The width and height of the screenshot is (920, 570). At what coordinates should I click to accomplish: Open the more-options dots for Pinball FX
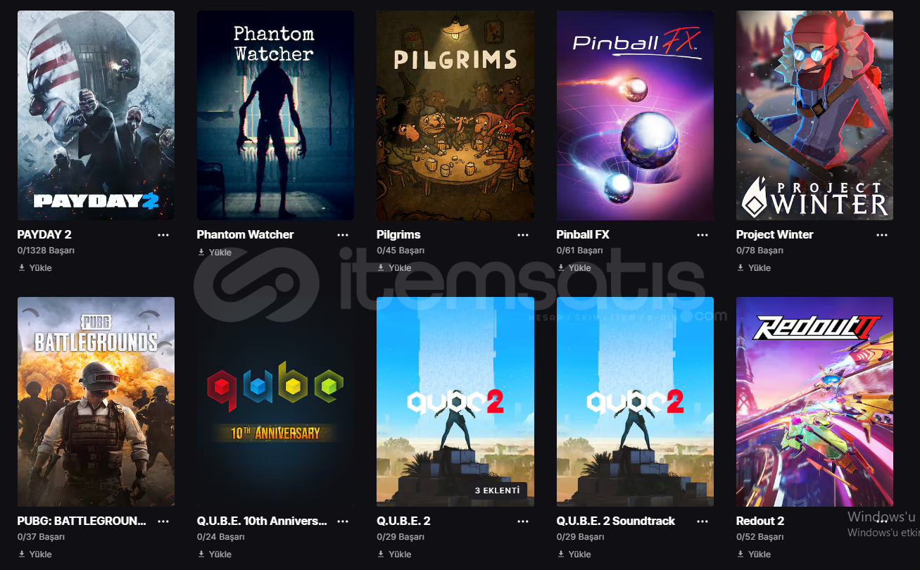pos(702,235)
